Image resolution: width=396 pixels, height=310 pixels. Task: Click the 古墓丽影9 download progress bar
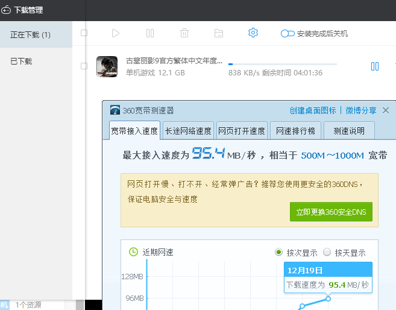point(283,64)
